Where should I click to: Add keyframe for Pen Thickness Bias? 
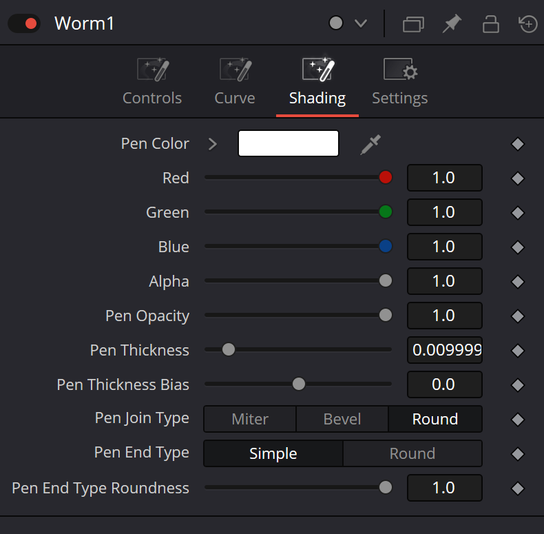[518, 384]
